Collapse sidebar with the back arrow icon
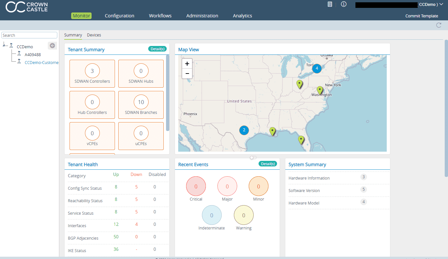Viewport: 448px width, 259px height. 52,46
